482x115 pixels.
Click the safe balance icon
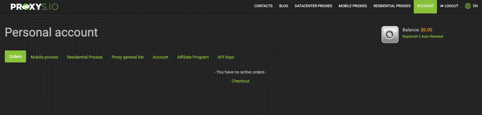tap(390, 35)
